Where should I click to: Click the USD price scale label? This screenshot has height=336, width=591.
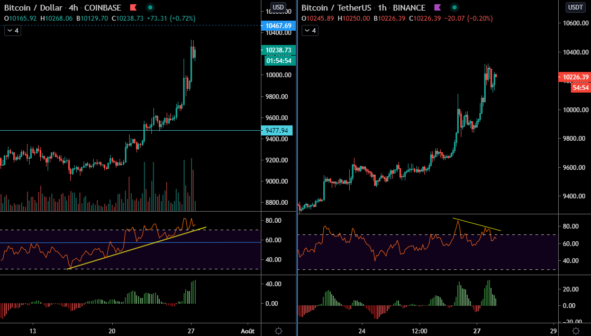278,7
